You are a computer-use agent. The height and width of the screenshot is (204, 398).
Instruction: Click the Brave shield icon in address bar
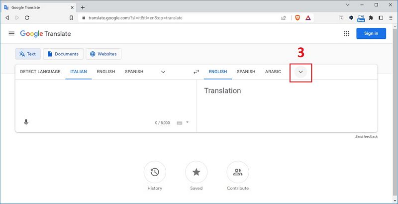(x=298, y=17)
